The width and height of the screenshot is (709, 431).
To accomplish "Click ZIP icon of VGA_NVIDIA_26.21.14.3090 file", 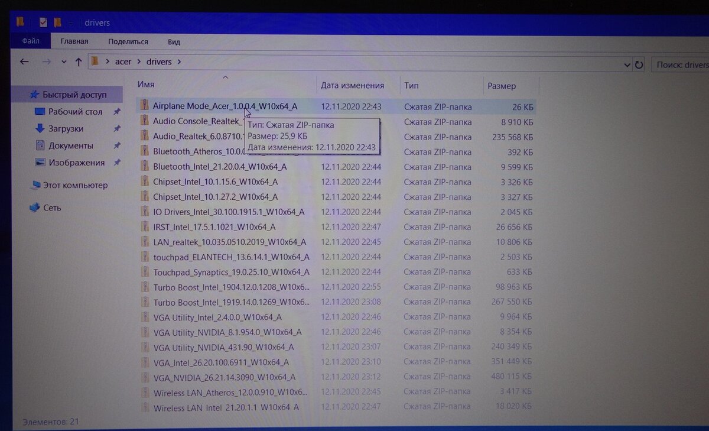I will [145, 377].
